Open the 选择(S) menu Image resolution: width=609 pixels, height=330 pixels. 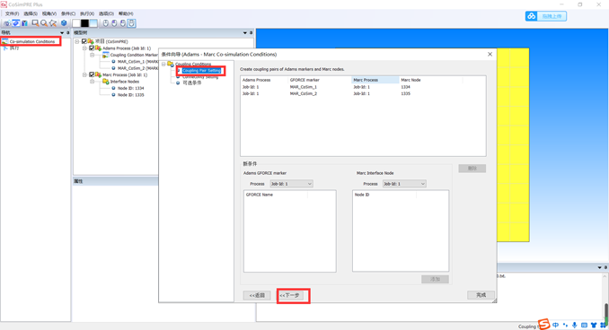[31, 13]
